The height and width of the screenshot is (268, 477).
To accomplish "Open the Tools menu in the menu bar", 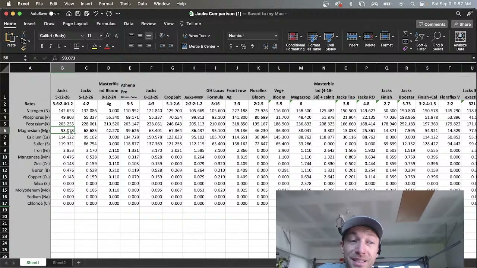I will point(125,4).
